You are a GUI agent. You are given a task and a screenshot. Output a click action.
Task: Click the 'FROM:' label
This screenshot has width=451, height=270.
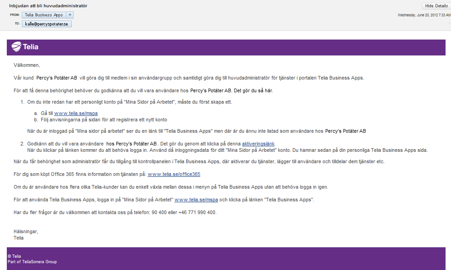(x=15, y=15)
